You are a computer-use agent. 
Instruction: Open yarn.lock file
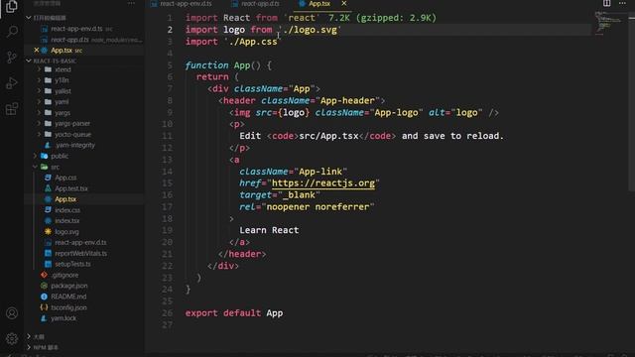tap(63, 318)
